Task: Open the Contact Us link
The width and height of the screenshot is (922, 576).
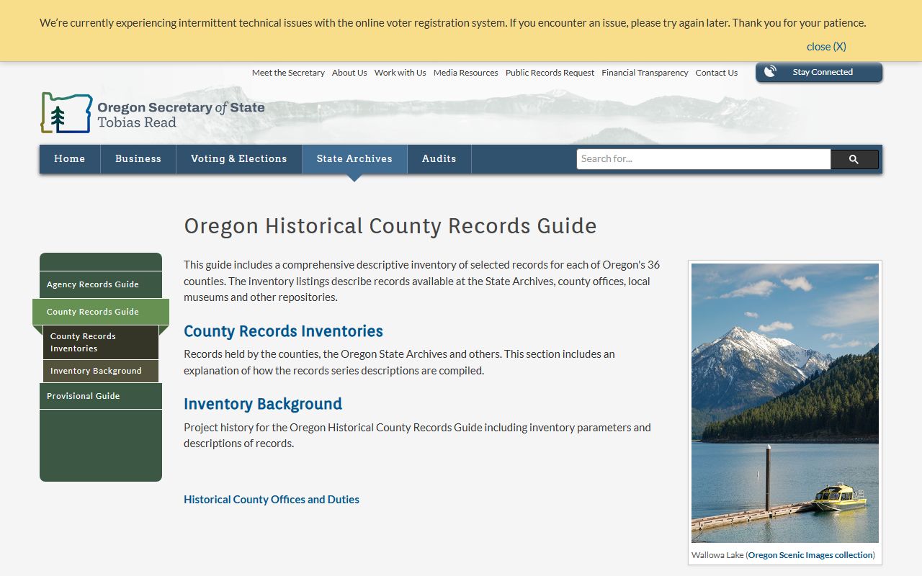Action: (717, 73)
